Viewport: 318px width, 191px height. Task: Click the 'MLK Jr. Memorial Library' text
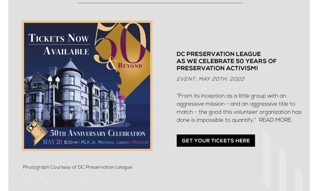point(105,142)
